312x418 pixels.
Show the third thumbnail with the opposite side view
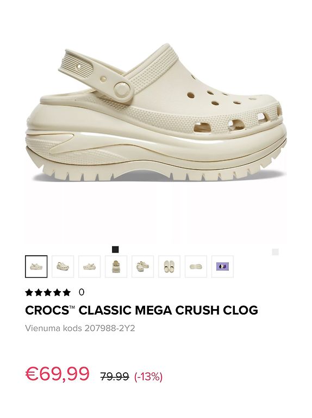click(x=90, y=267)
